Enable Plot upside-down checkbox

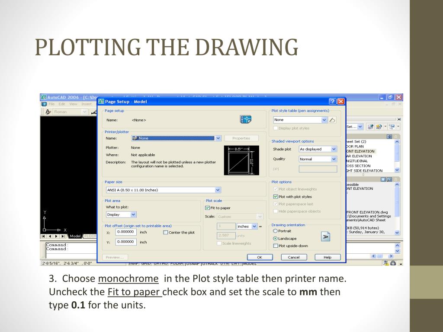pyautogui.click(x=276, y=246)
